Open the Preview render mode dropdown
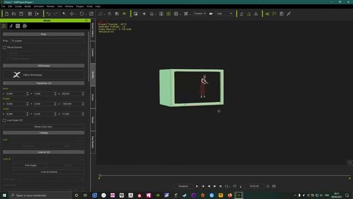 (x=200, y=14)
